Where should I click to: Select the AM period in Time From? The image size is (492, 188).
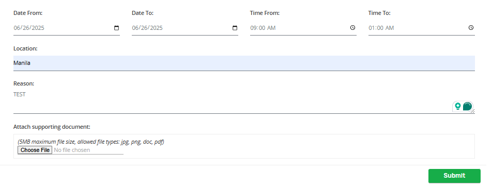(271, 28)
